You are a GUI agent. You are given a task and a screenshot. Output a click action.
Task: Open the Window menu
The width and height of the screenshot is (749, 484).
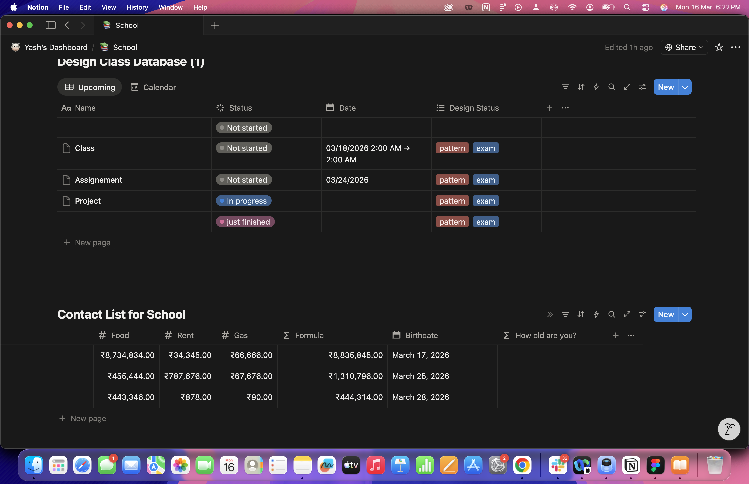point(170,7)
